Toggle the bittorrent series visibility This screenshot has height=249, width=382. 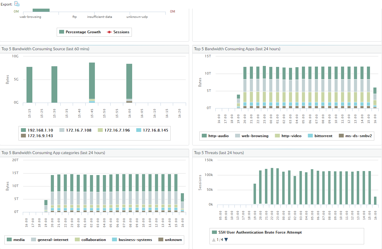323,136
